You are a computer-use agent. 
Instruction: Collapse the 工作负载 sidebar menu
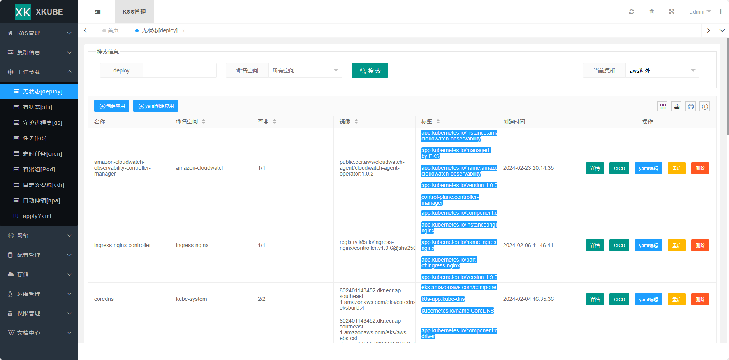39,72
